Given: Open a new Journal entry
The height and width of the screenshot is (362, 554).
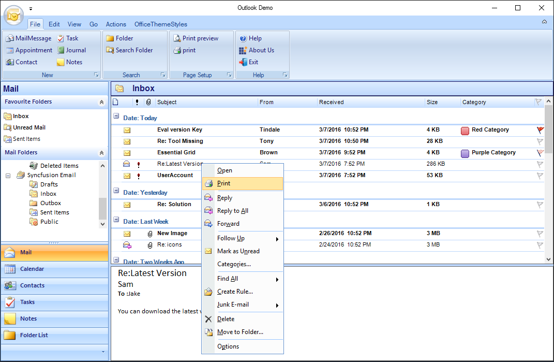Looking at the screenshot, I should 72,50.
